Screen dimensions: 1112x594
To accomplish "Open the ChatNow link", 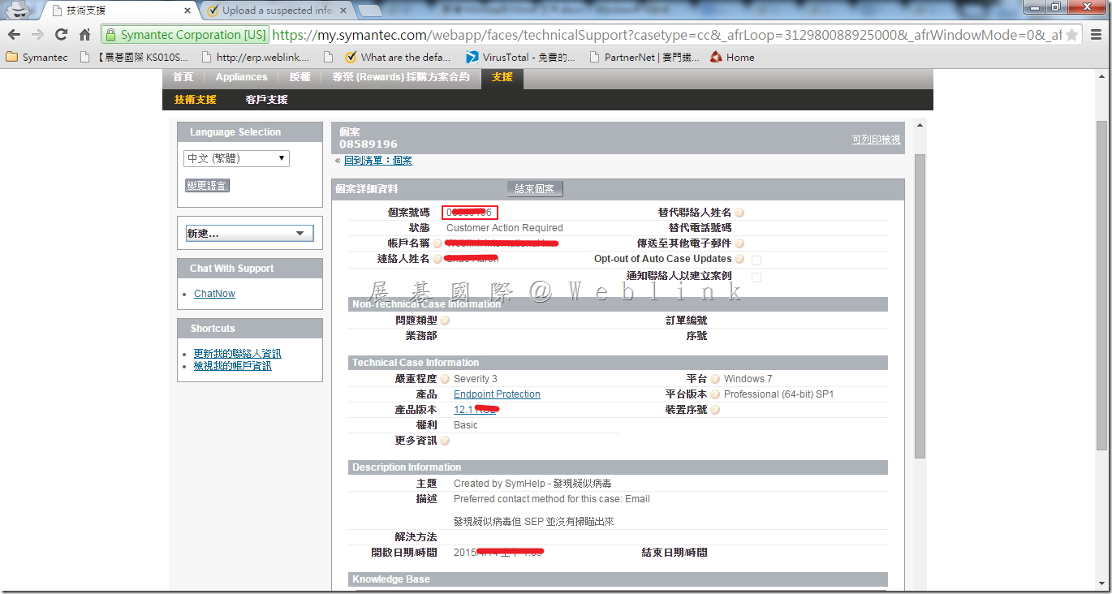I will pos(214,294).
